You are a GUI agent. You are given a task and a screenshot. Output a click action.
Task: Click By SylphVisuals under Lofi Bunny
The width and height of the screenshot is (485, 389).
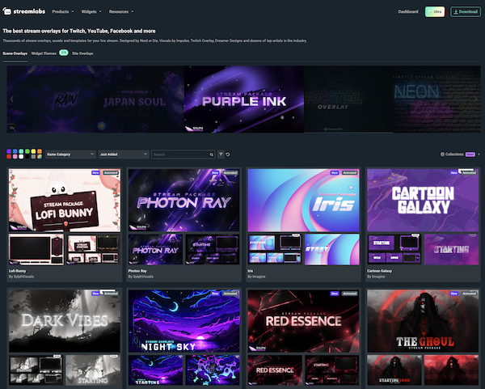point(21,277)
